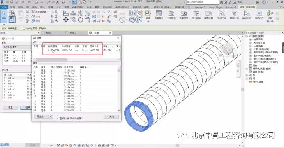Click the close button in results dialog
Screen dimensions: 284x148
coord(111,116)
